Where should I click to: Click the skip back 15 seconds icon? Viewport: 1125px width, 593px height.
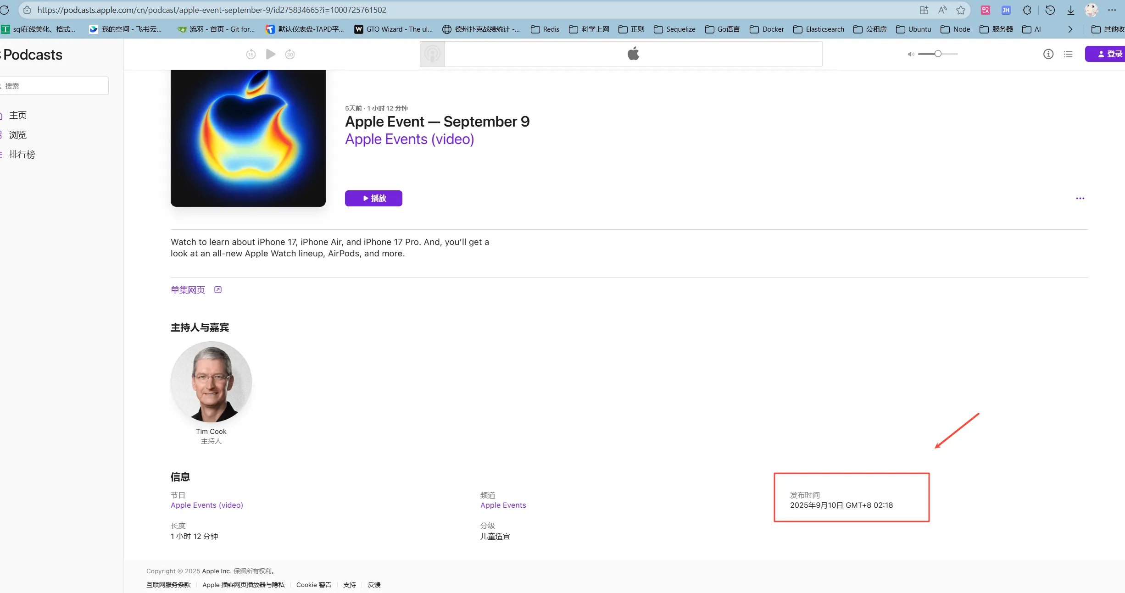(x=251, y=54)
